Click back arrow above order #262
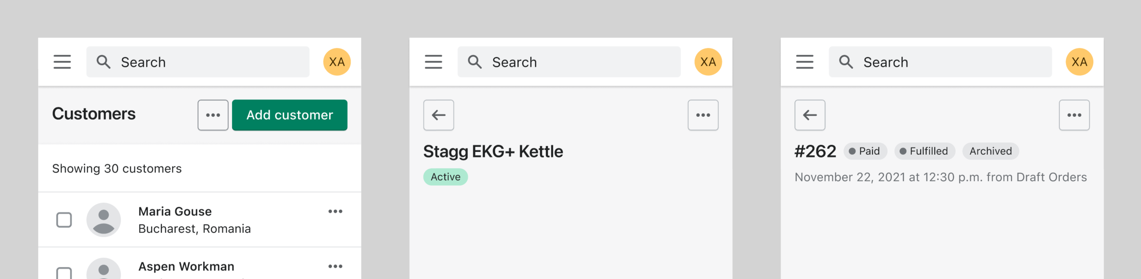Viewport: 1141px width, 279px height. point(810,115)
